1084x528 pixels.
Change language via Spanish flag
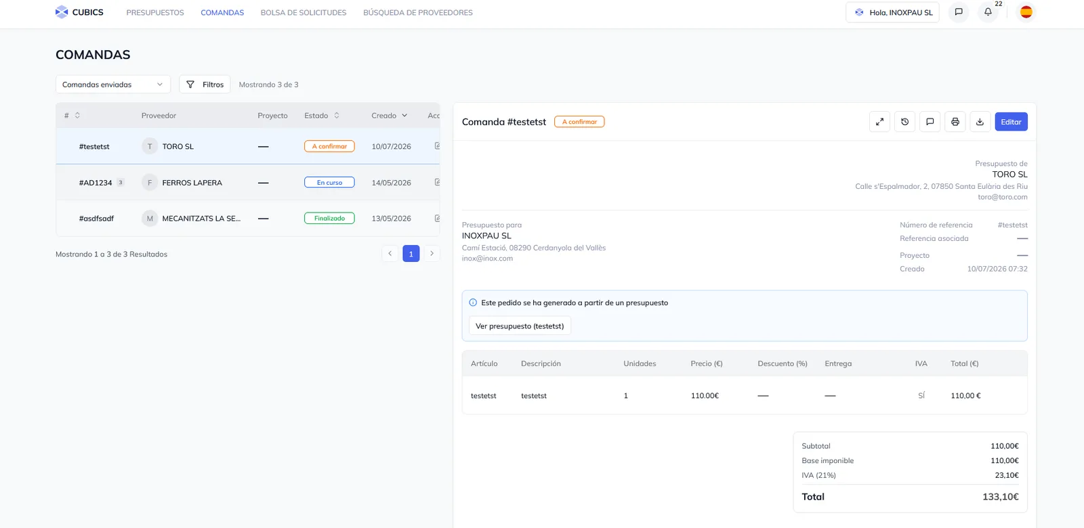[x=1026, y=12]
